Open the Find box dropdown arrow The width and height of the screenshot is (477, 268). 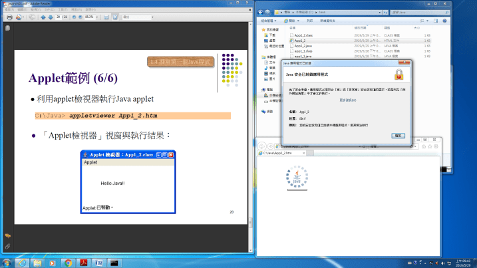pyautogui.click(x=152, y=17)
